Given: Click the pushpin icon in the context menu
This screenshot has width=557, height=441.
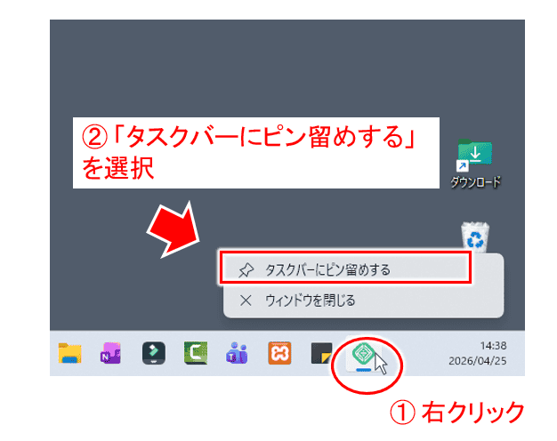Looking at the screenshot, I should point(246,269).
